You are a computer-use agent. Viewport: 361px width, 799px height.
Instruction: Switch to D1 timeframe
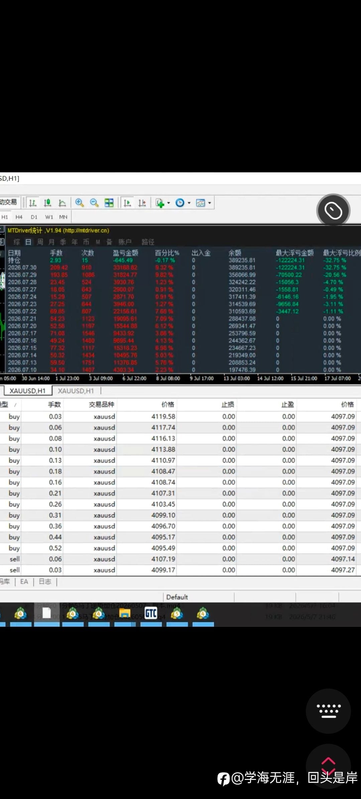tap(34, 217)
